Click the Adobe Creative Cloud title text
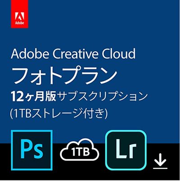The height and width of the screenshot is (181, 180). tap(73, 54)
